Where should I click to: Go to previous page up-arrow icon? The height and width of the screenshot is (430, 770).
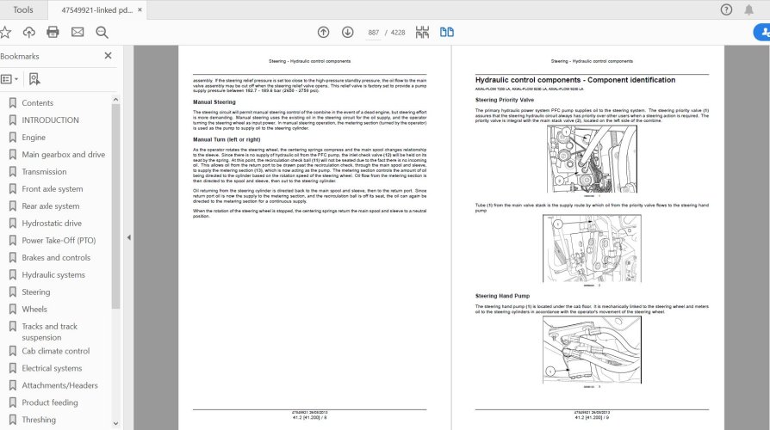(x=323, y=33)
